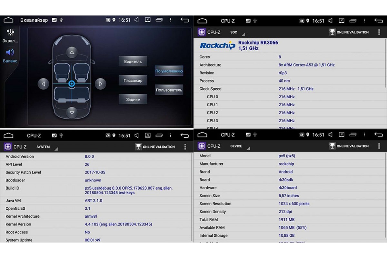Tap the USB icon on the Эквалайзер status bar

click(x=61, y=20)
